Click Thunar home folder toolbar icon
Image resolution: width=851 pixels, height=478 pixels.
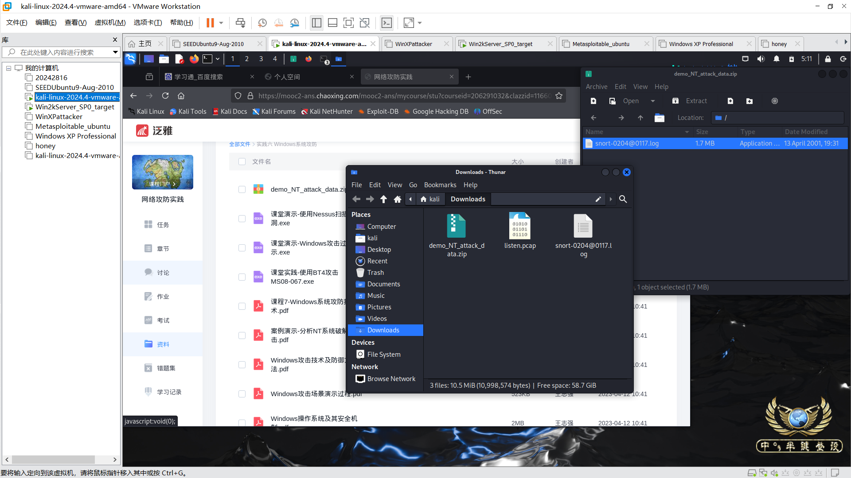[398, 199]
